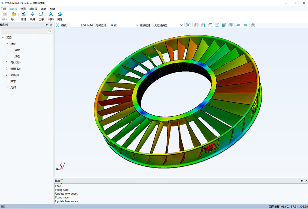This screenshot has width=308, height=209.
Task: Collapse the 材料 tree node
Action: [x=7, y=44]
